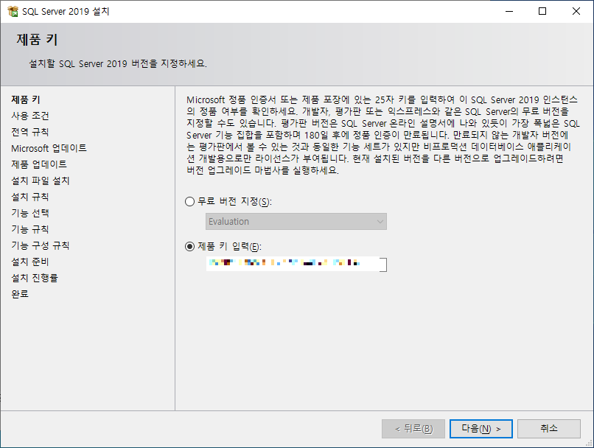The width and height of the screenshot is (594, 448).
Task: Select the 설치 준비 step in sidebar
Action: point(30,262)
